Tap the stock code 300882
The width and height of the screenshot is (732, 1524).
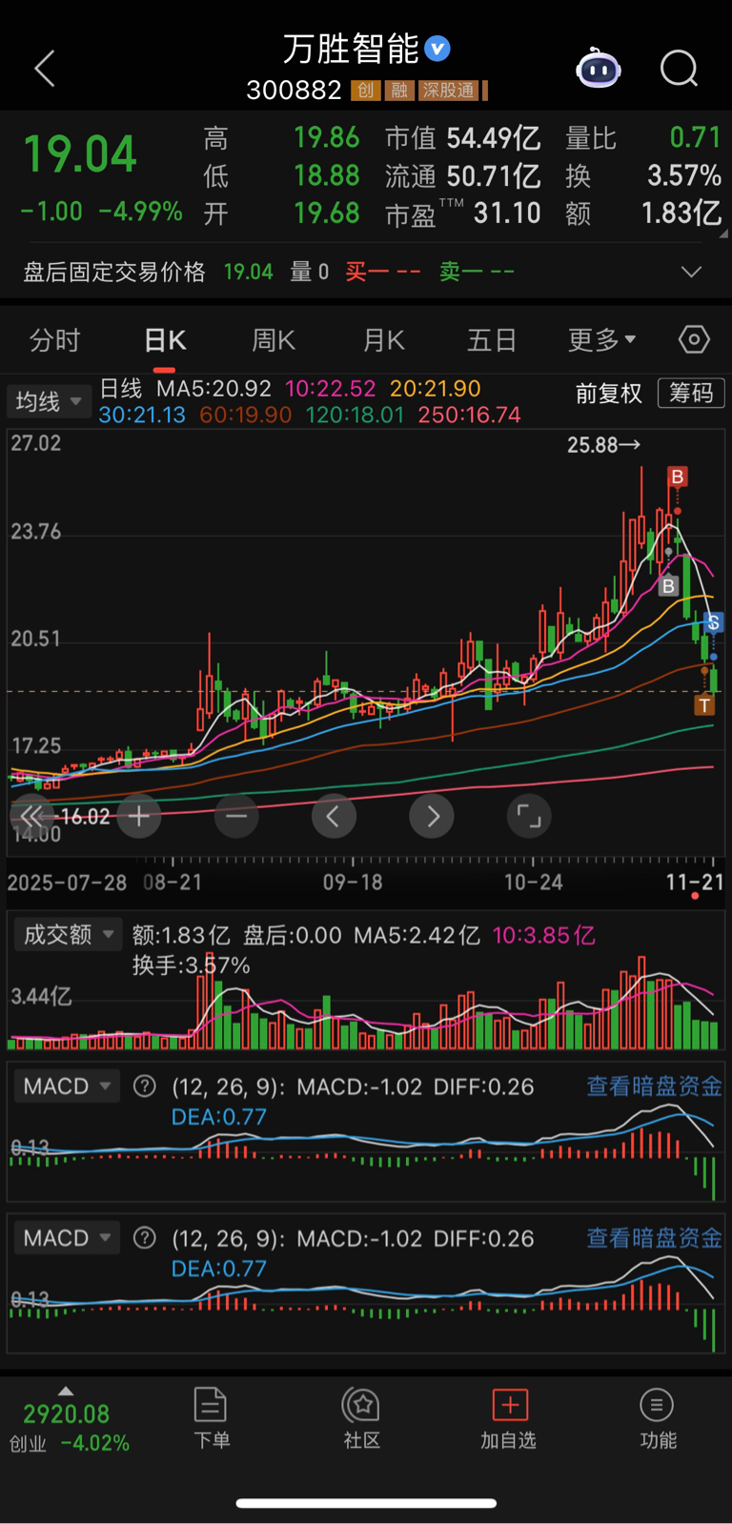point(294,91)
